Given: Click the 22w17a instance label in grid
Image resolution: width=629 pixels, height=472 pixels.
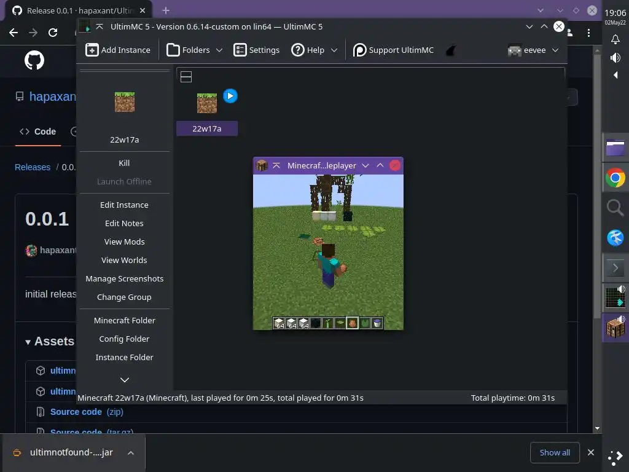Looking at the screenshot, I should [207, 128].
